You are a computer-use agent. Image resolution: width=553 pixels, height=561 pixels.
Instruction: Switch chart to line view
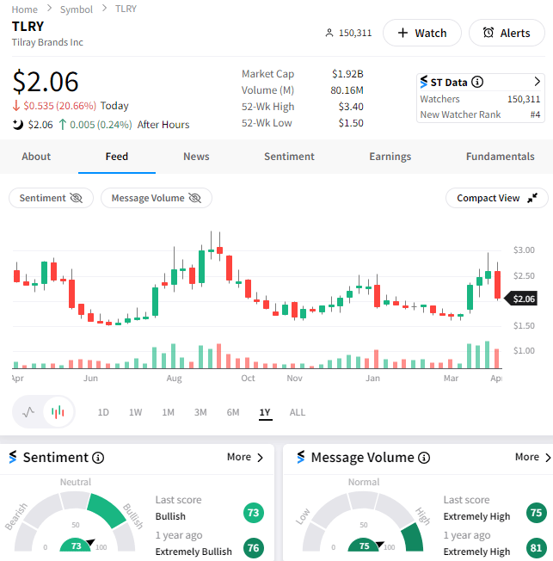28,412
